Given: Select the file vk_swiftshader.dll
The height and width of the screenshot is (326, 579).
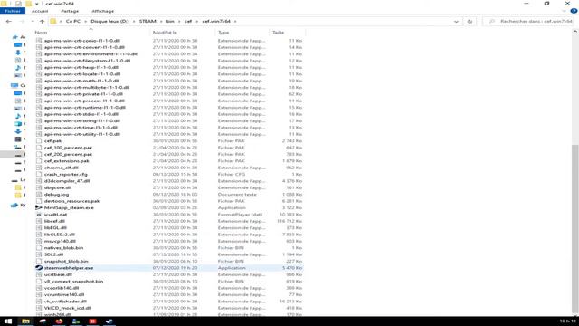Looking at the screenshot, I should click(x=65, y=302).
